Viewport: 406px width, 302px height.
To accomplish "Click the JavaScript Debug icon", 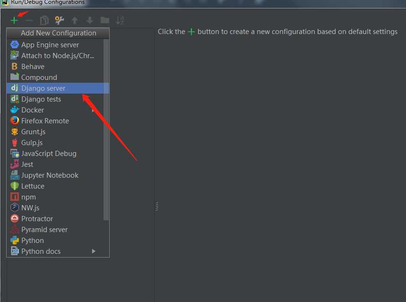I will [15, 153].
